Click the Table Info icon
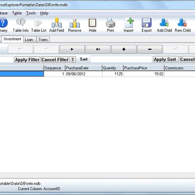195x195 pixels. tap(20, 22)
